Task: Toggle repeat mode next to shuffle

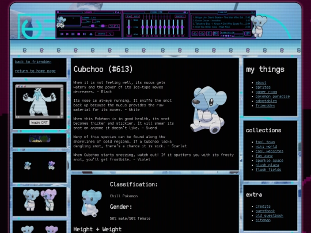Action: click(x=110, y=34)
